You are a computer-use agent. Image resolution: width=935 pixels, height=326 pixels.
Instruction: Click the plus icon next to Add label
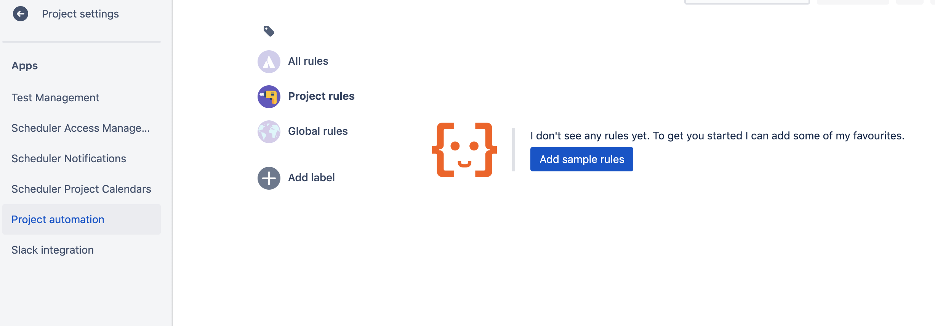[269, 177]
